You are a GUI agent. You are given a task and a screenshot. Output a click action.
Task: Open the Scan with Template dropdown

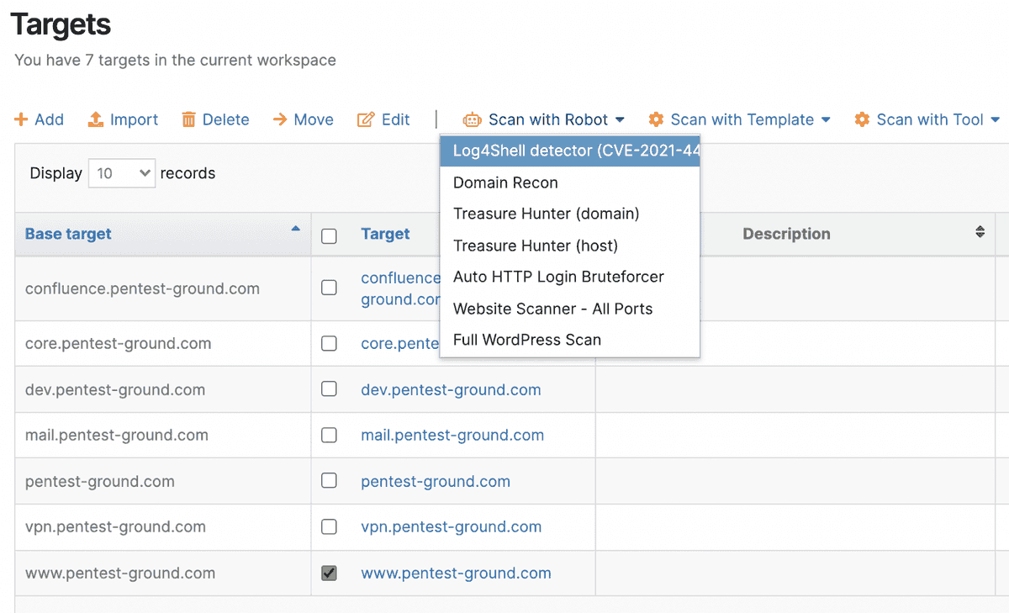point(740,119)
